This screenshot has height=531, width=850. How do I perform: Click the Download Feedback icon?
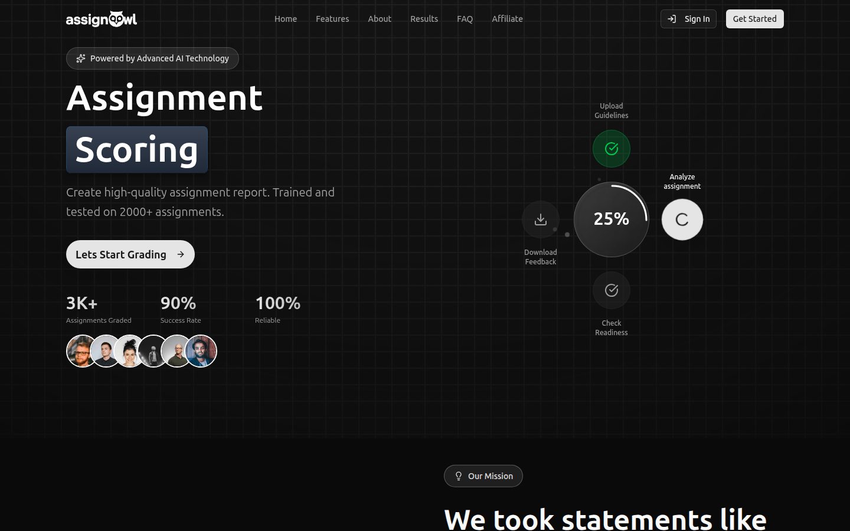pyautogui.click(x=540, y=219)
